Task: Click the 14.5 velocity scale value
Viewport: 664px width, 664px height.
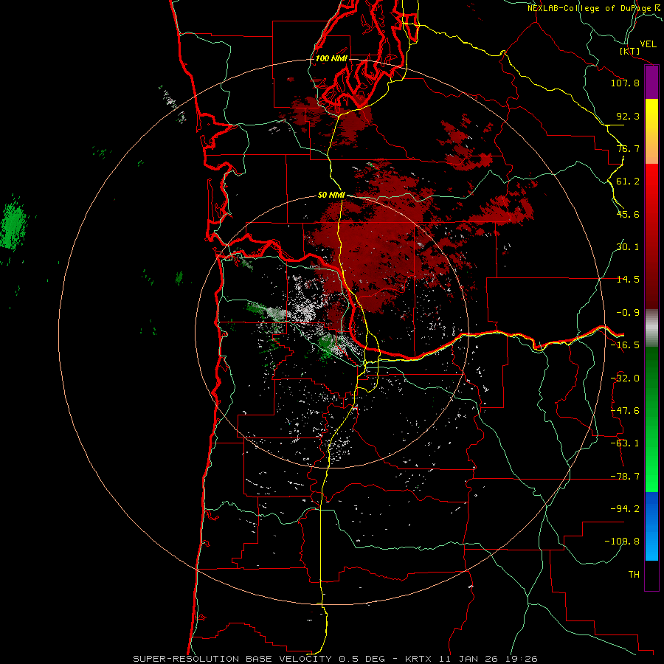Action: 628,280
